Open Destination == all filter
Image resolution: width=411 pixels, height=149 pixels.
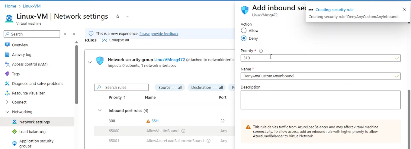tap(207, 87)
